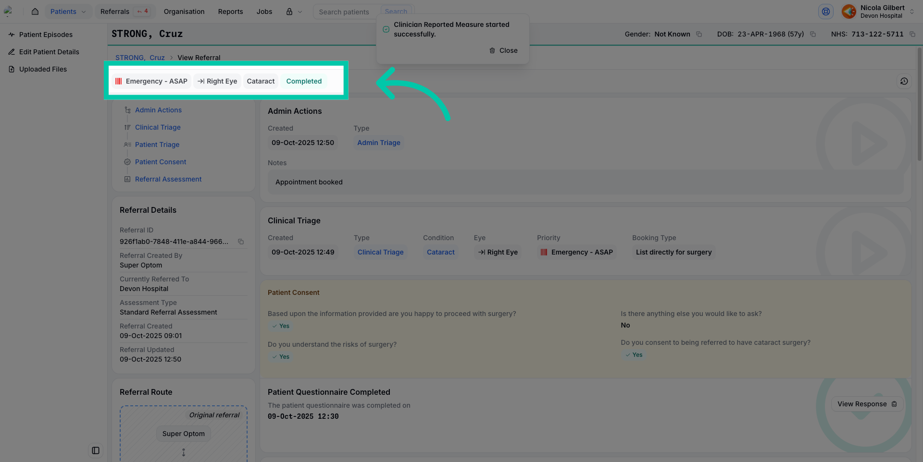923x462 pixels.
Task: Click Emergency - ASAP in Clinical Triage priority
Action: [577, 252]
